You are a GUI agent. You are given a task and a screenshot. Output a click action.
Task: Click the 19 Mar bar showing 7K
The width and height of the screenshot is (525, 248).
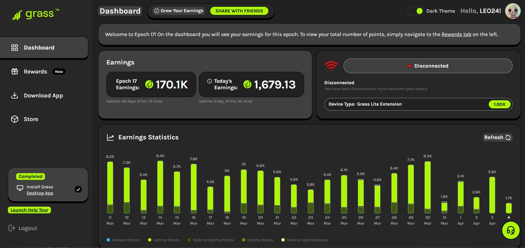pos(244,191)
